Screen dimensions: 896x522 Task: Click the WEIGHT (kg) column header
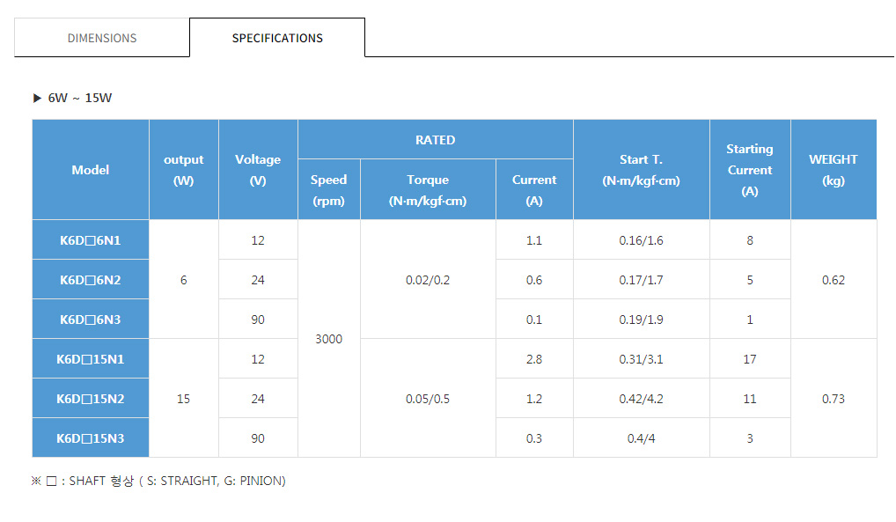click(x=833, y=170)
